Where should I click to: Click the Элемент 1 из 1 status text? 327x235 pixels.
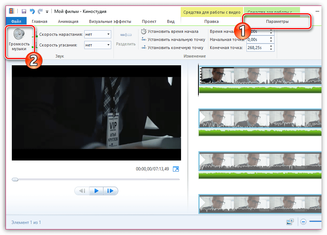tap(26, 222)
